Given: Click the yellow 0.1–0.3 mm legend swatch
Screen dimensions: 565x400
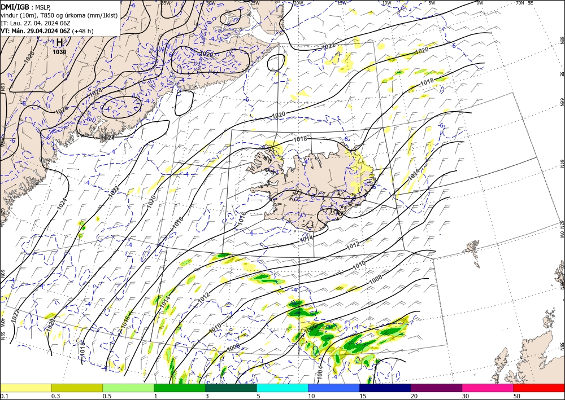Looking at the screenshot, I should (25, 388).
